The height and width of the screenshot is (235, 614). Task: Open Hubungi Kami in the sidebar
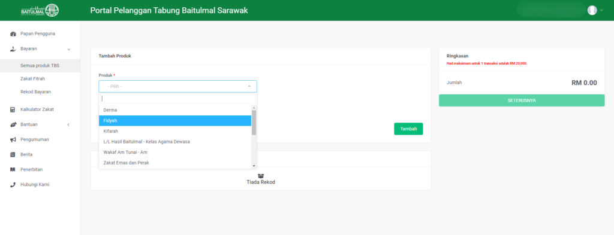[35, 185]
